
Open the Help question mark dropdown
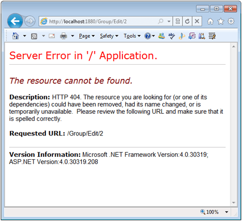(x=149, y=36)
